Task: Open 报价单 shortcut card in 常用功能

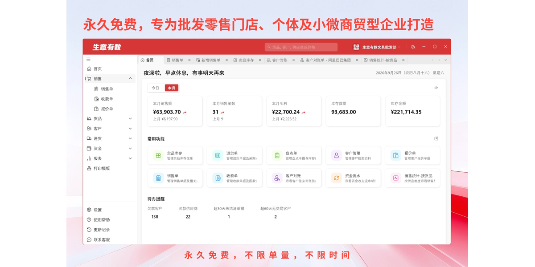Action: point(413,155)
